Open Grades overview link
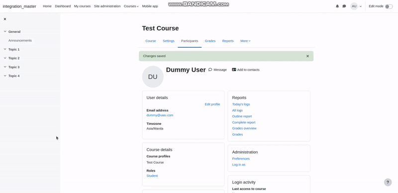This screenshot has height=193, width=398. pos(244,128)
